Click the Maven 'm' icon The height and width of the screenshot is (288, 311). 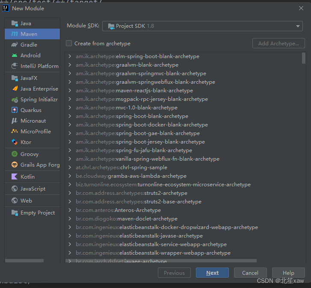point(15,34)
